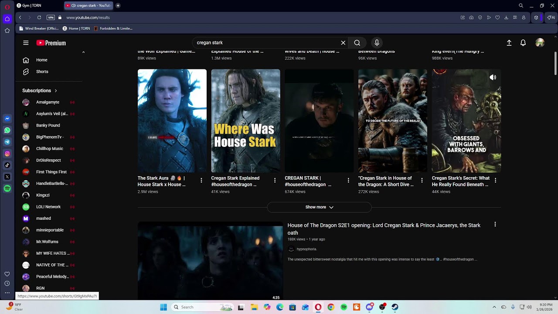The width and height of the screenshot is (558, 314).
Task: Open the DrDisRespect subscription
Action: 49,160
